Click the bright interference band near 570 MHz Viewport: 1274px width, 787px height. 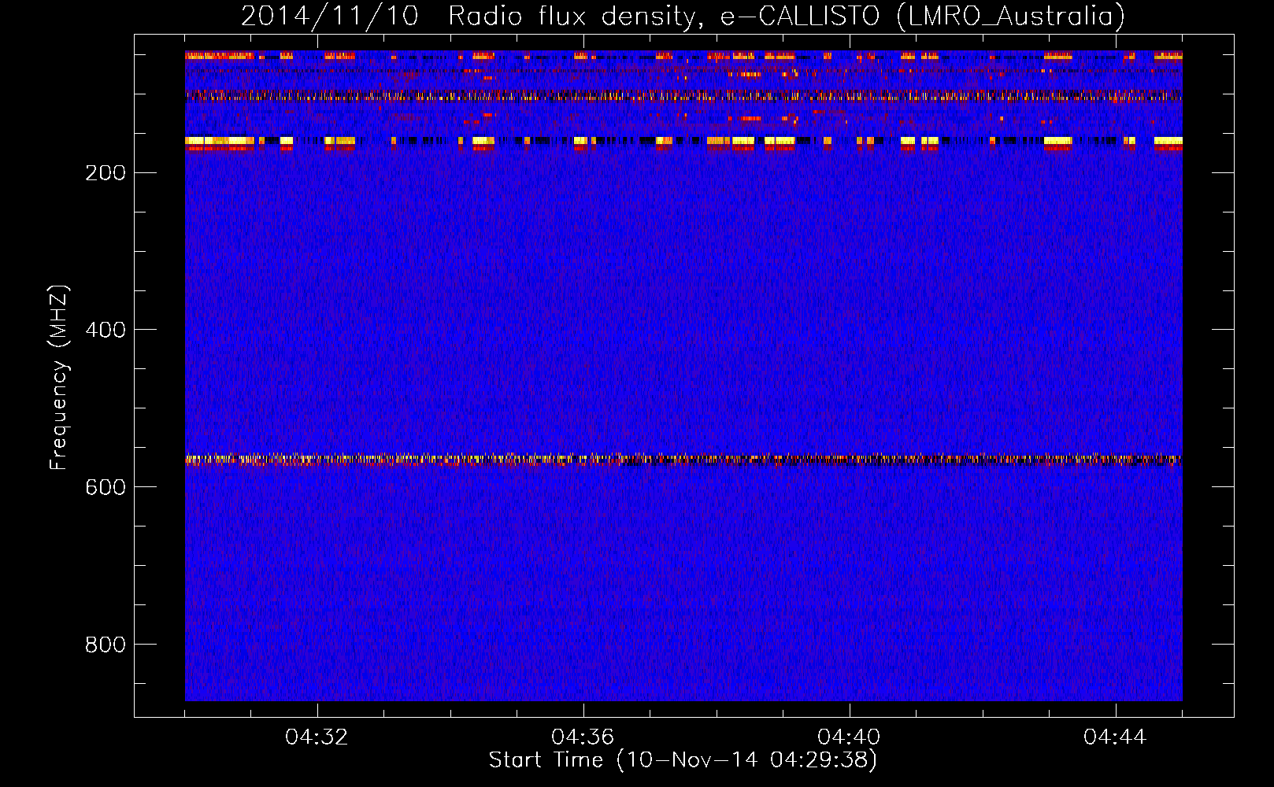click(x=683, y=460)
